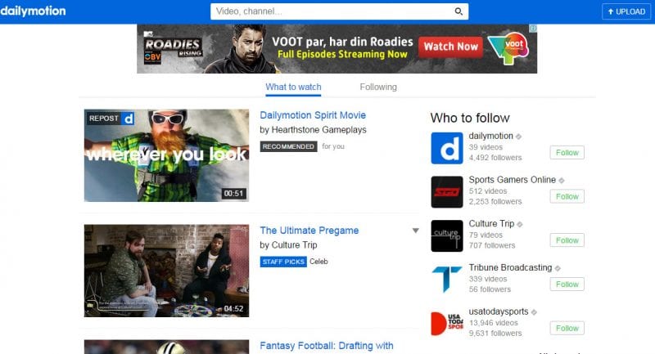Open the Culture Trip channel avatar

click(447, 236)
